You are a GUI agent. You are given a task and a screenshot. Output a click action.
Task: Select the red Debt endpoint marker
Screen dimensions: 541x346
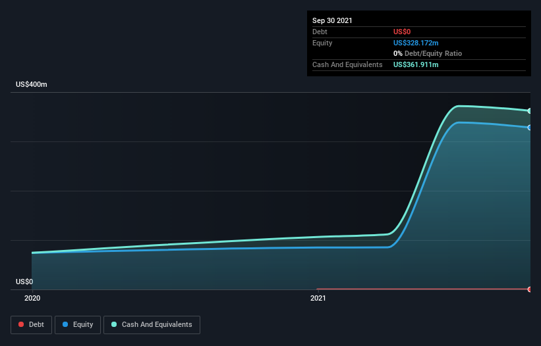coord(530,289)
